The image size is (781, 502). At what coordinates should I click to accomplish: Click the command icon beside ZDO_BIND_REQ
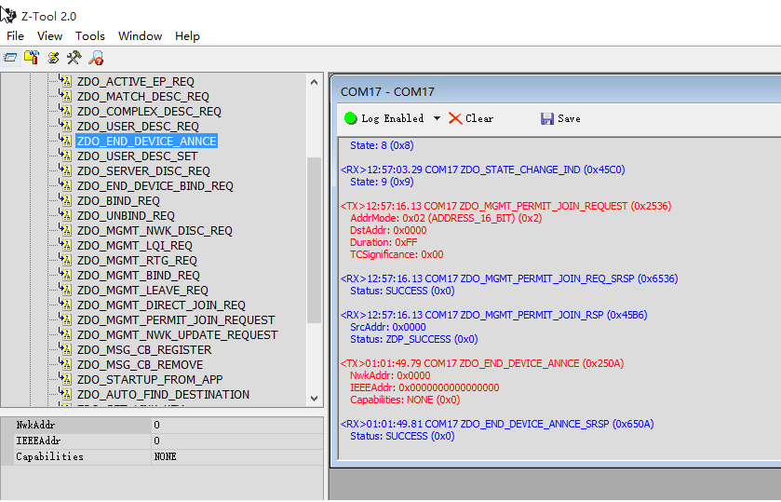point(65,200)
